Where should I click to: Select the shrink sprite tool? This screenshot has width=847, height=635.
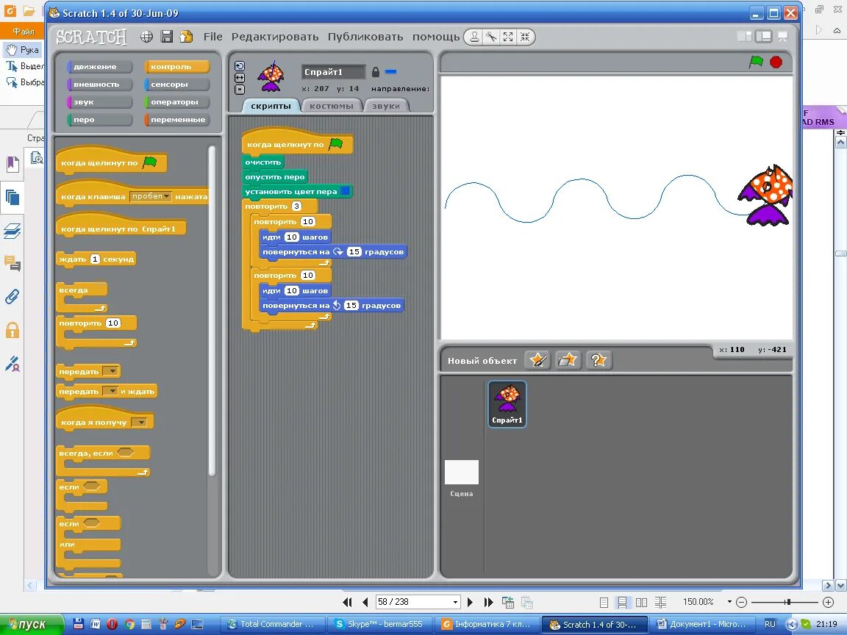coord(525,37)
